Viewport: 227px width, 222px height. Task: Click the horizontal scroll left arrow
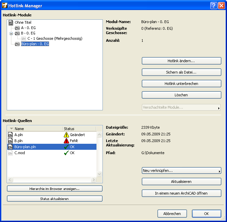coord(10,180)
